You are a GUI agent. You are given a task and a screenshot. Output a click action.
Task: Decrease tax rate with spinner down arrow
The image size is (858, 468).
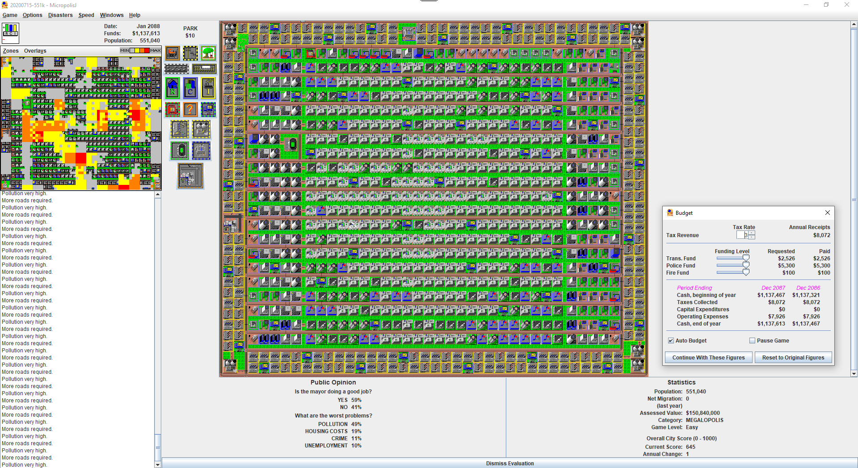(x=752, y=237)
